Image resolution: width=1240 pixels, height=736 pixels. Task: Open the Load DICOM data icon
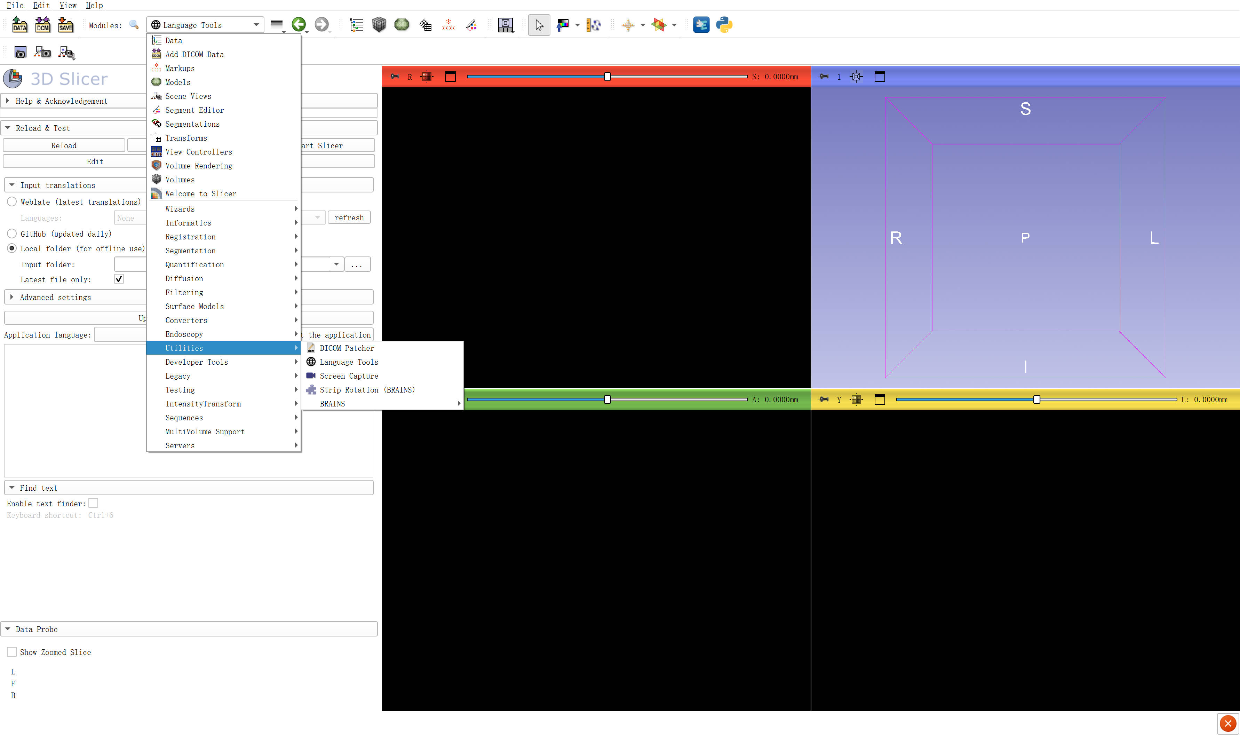(43, 25)
